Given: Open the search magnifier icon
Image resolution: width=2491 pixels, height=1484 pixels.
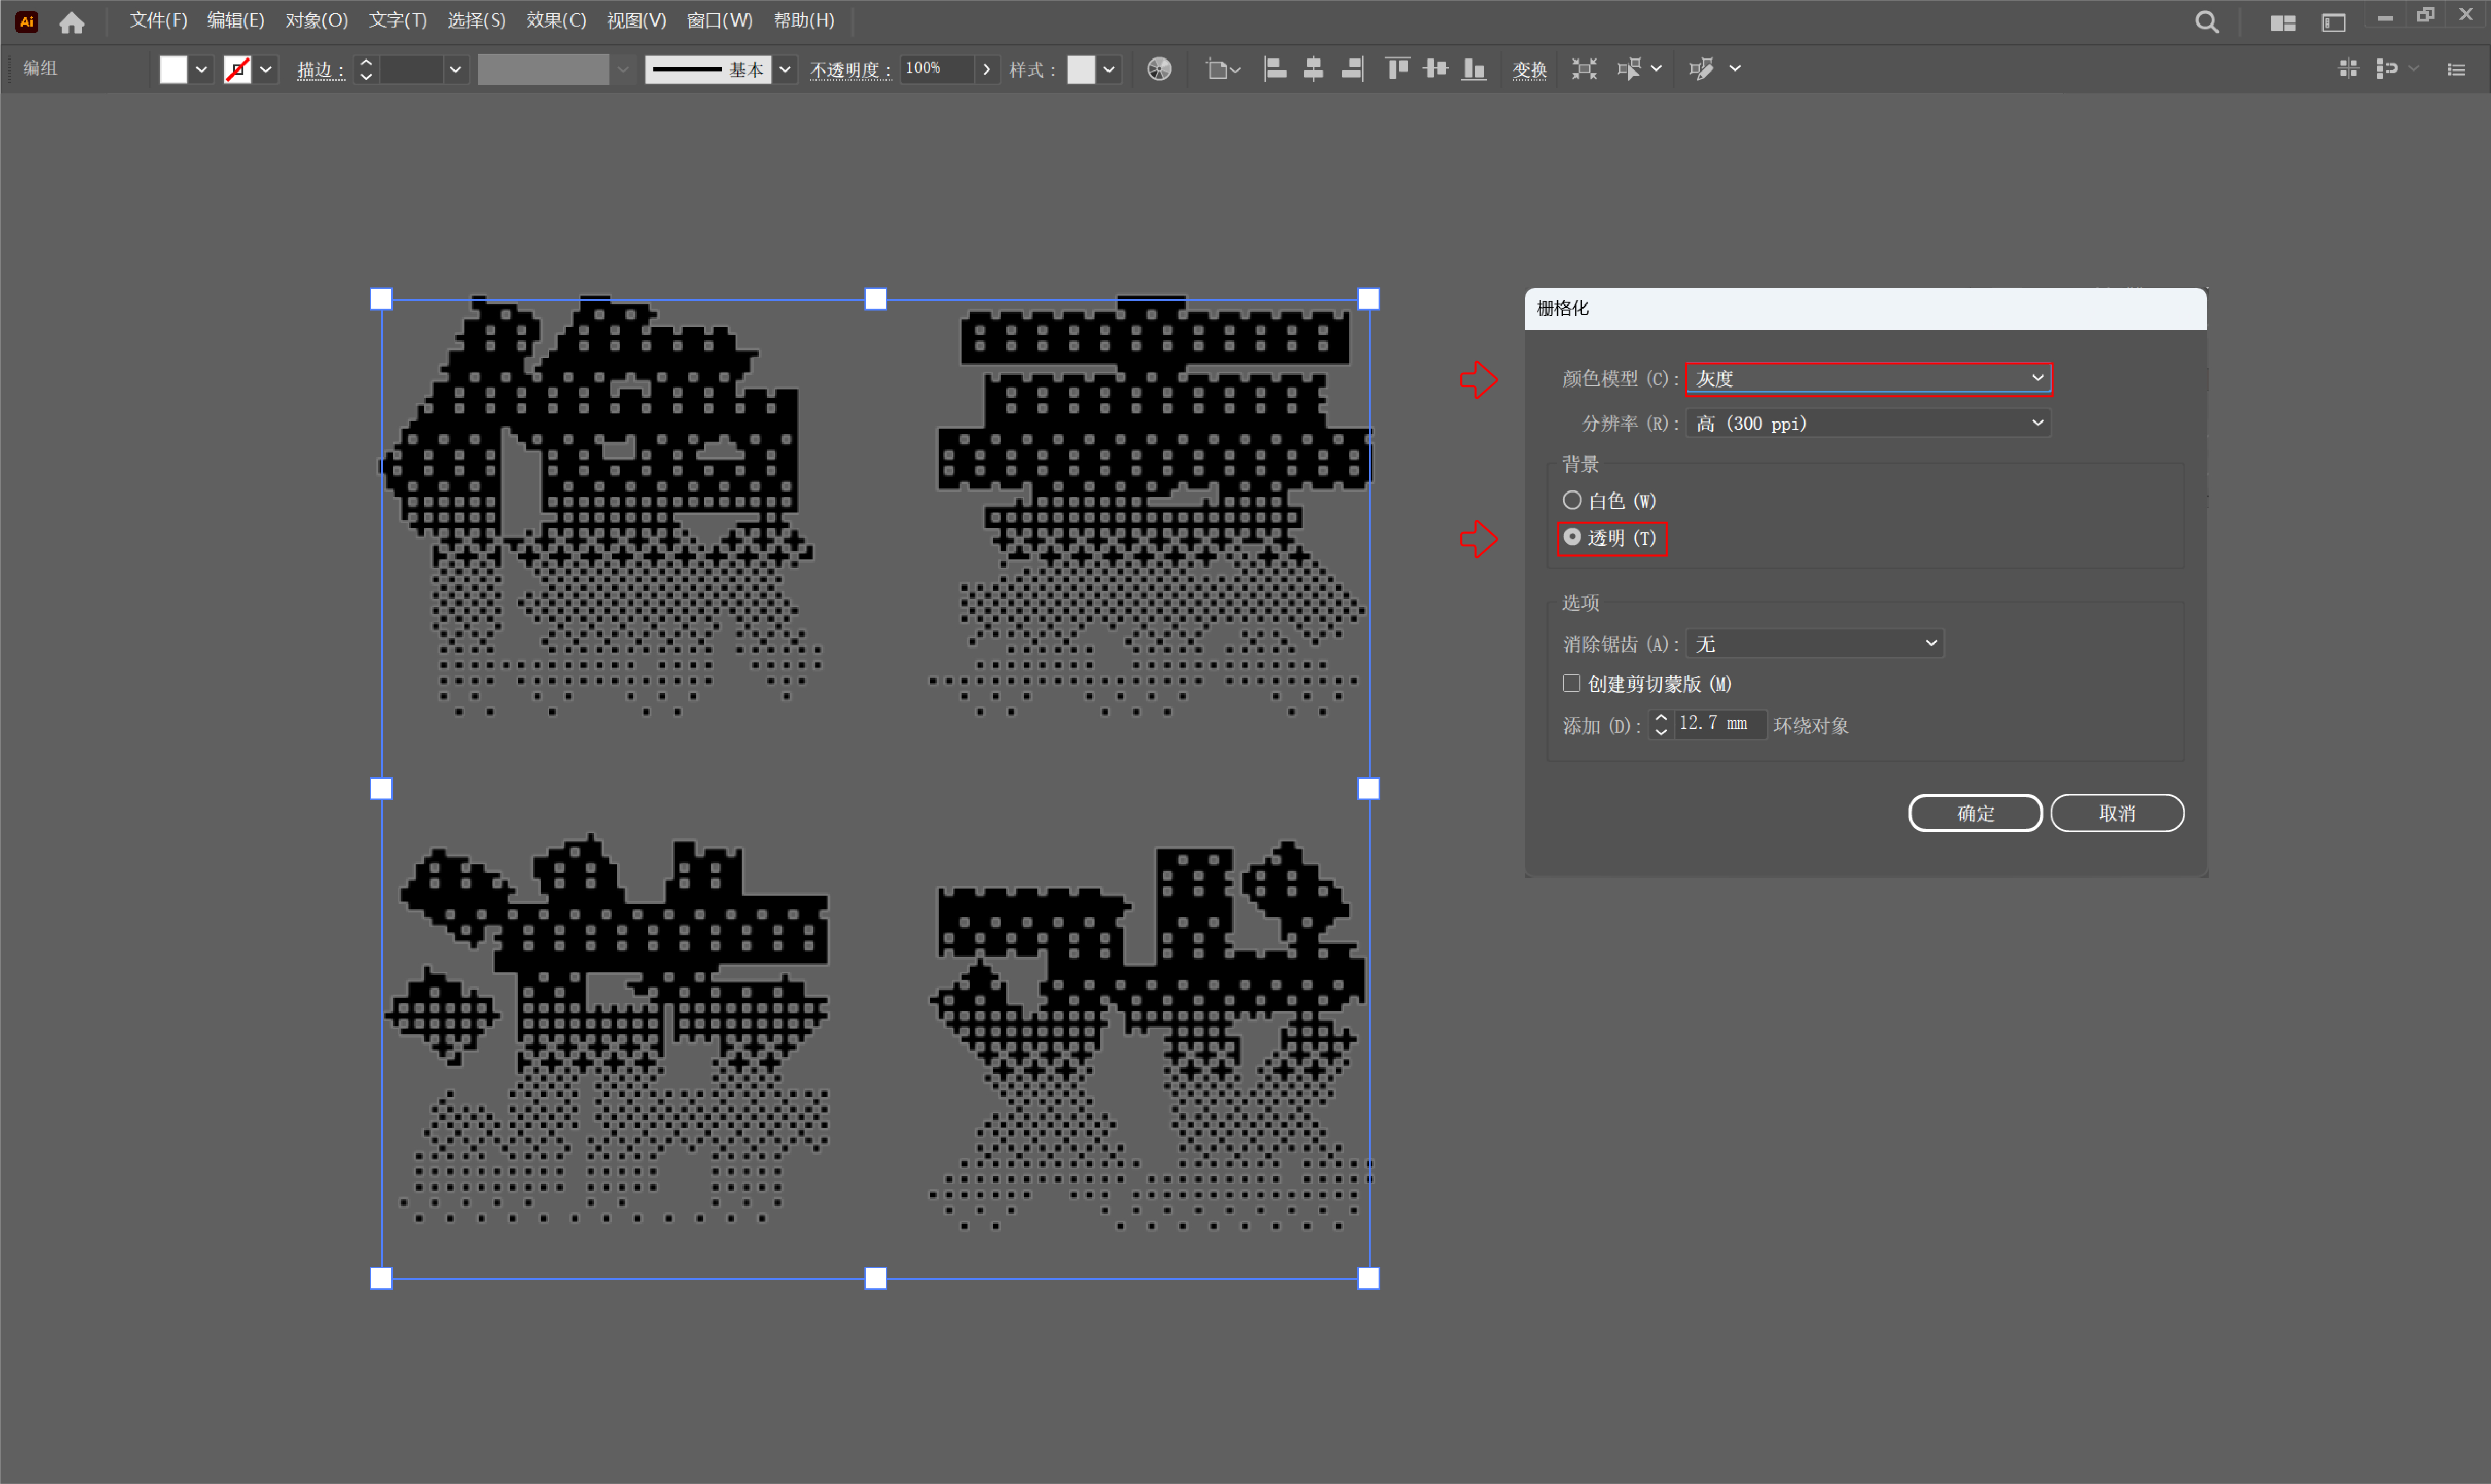Looking at the screenshot, I should coord(2207,22).
